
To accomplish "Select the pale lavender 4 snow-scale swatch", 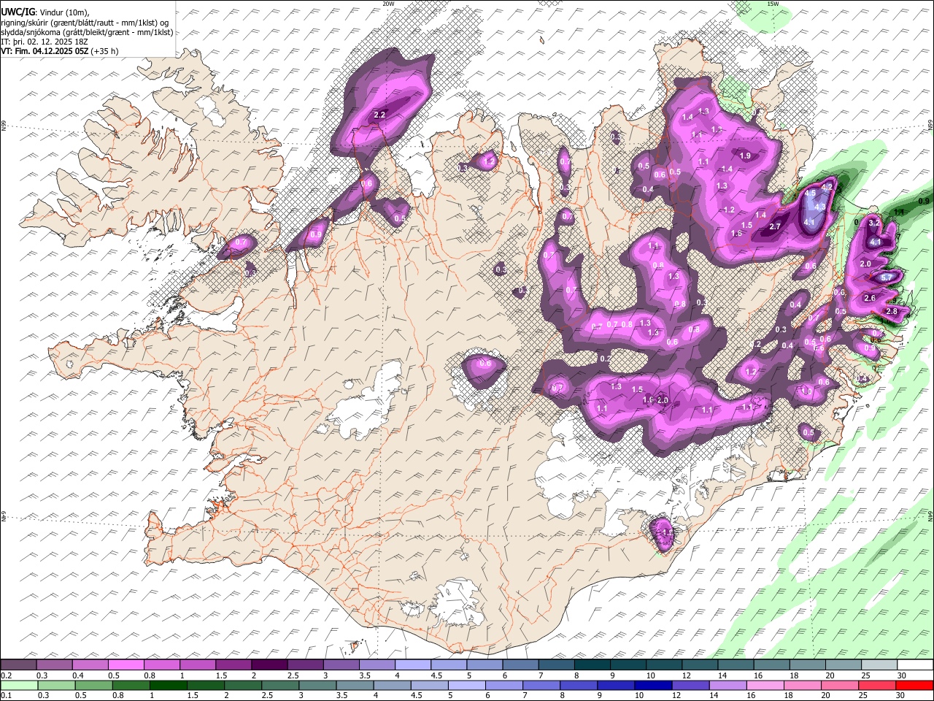I will (x=413, y=665).
